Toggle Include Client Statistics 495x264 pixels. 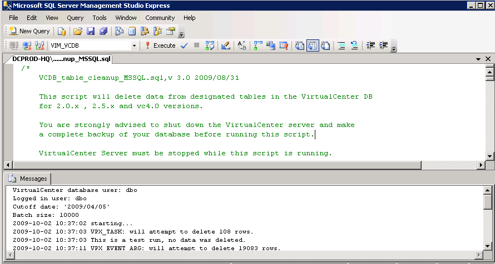coord(270,45)
